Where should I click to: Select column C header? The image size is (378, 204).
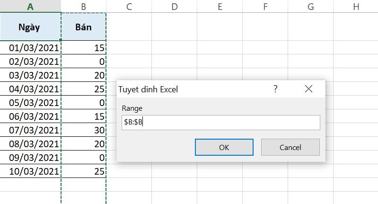point(129,6)
